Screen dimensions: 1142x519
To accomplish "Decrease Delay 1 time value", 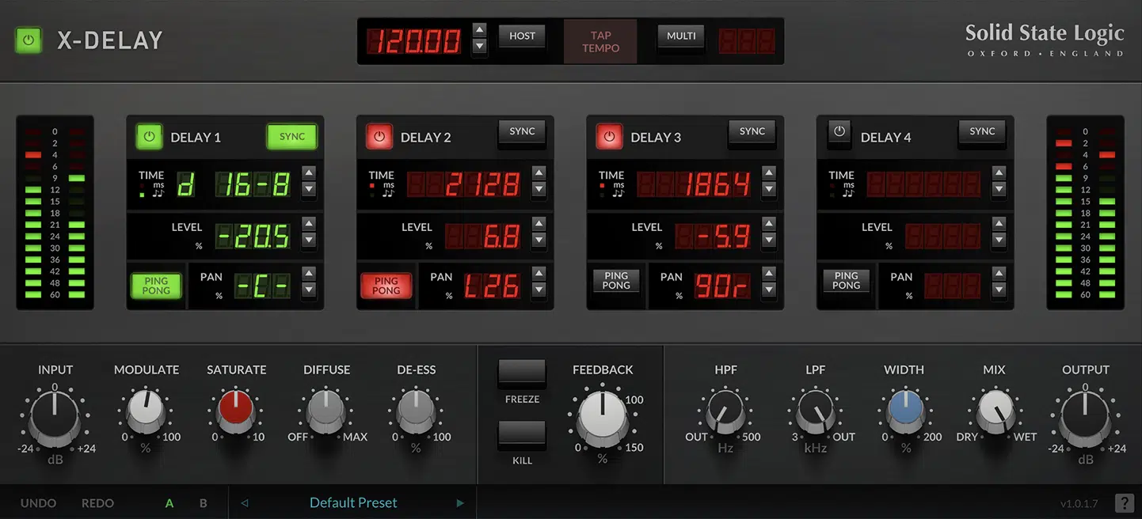I will [309, 189].
